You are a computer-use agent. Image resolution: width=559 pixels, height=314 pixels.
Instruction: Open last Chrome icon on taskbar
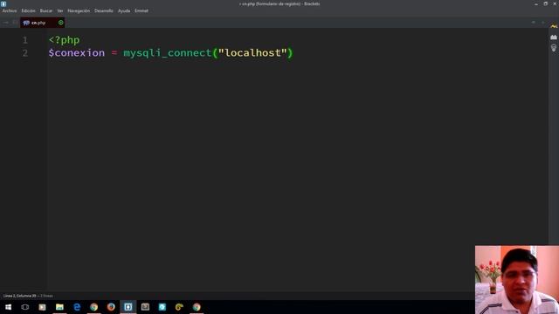click(197, 307)
